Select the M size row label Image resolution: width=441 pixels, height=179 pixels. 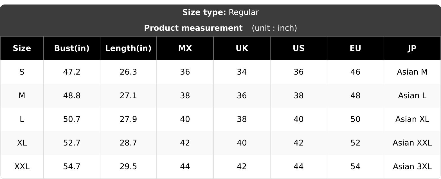(22, 96)
